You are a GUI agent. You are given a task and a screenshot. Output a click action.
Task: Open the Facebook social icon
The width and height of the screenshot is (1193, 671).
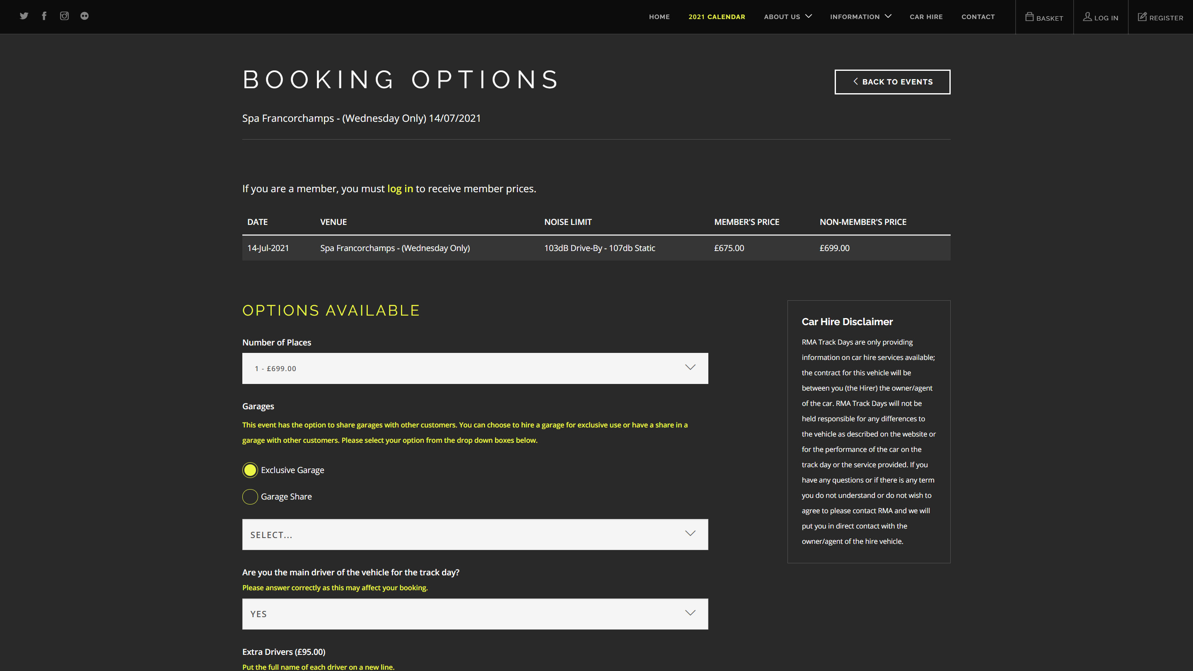point(44,16)
